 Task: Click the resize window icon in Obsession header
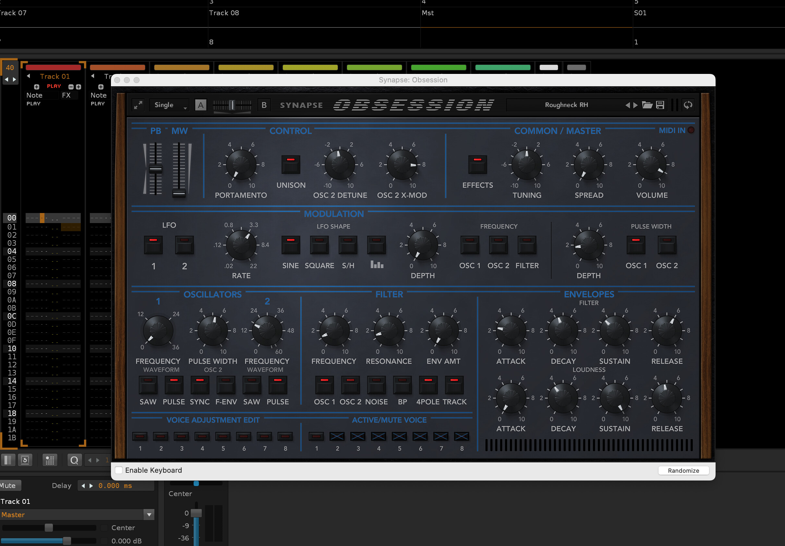(x=138, y=105)
